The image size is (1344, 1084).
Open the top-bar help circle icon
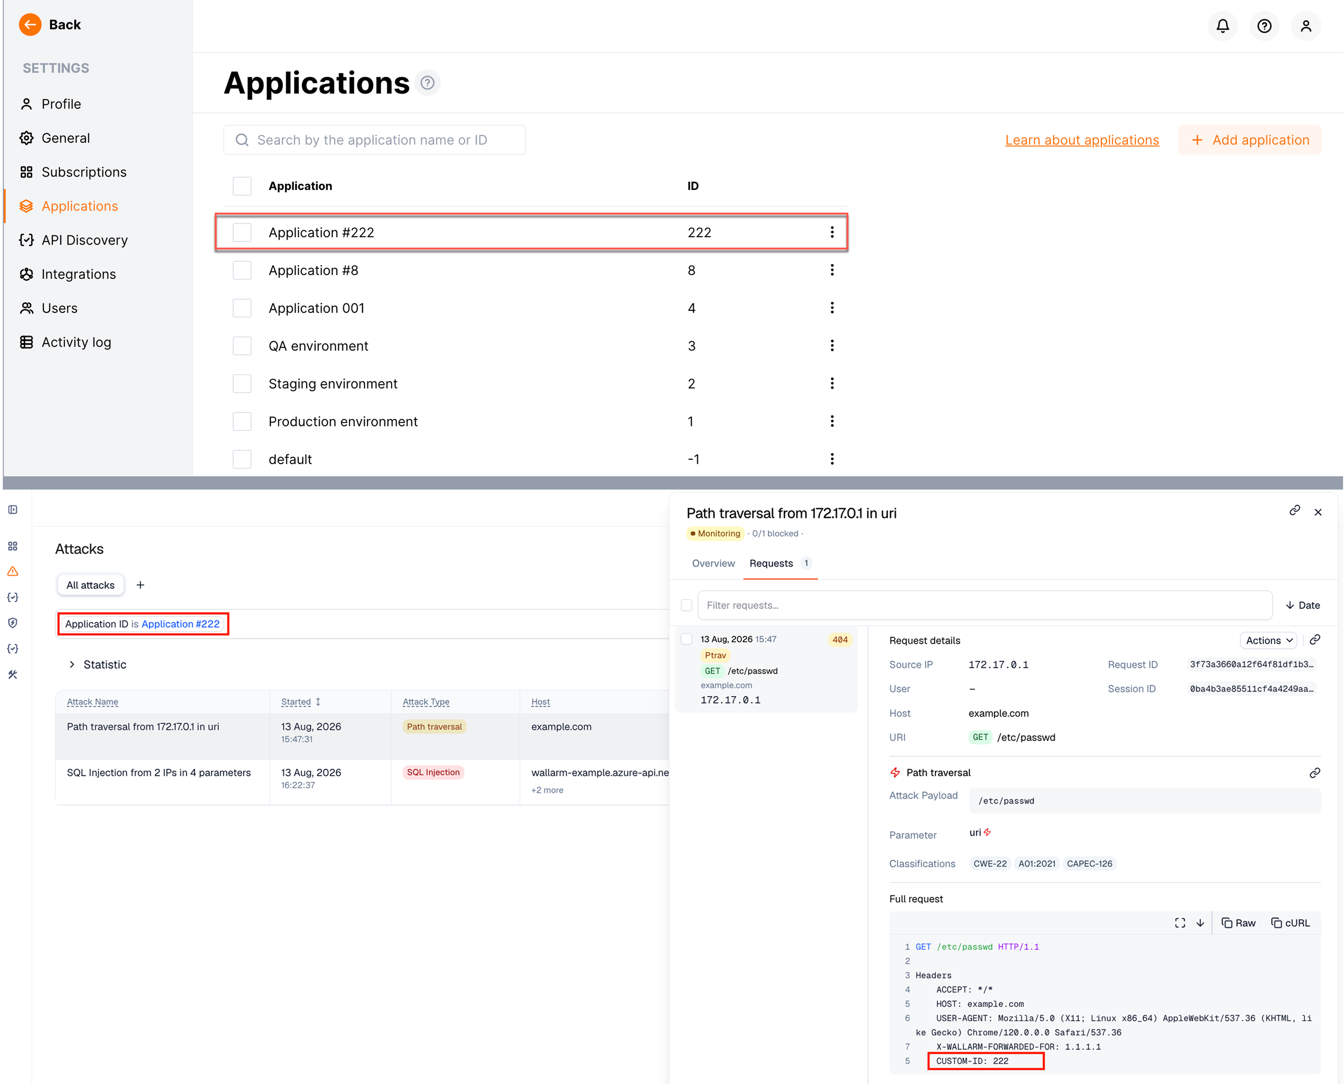1264,26
